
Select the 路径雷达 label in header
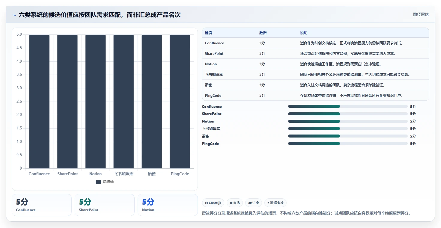pyautogui.click(x=421, y=14)
